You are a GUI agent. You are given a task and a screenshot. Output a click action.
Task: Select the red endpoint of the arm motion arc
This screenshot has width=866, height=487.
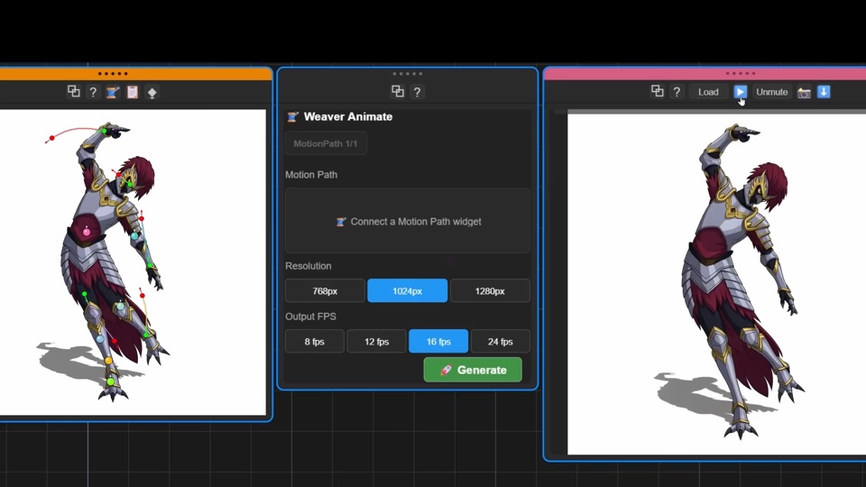pyautogui.click(x=52, y=138)
